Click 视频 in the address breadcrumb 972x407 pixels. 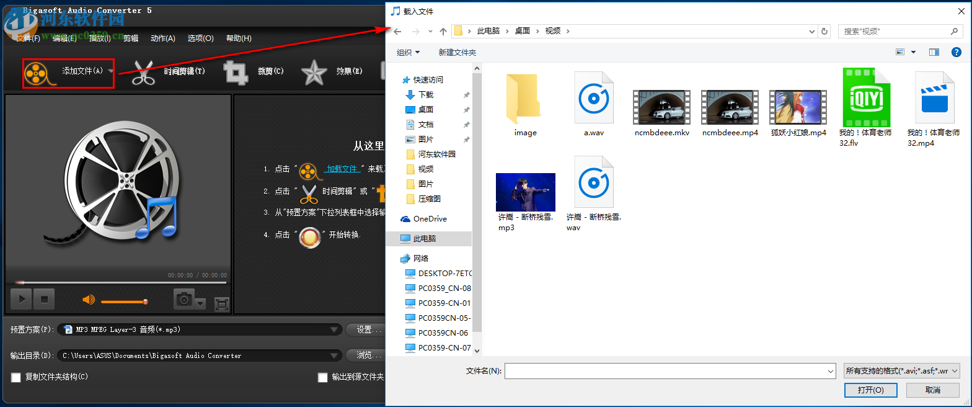552,31
